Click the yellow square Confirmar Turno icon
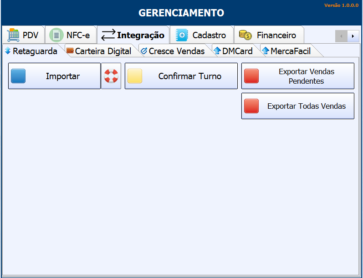 (x=135, y=76)
